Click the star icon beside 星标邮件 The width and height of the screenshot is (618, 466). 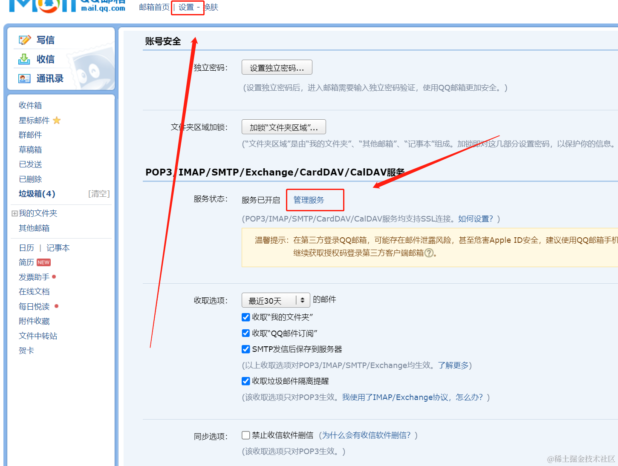(57, 121)
